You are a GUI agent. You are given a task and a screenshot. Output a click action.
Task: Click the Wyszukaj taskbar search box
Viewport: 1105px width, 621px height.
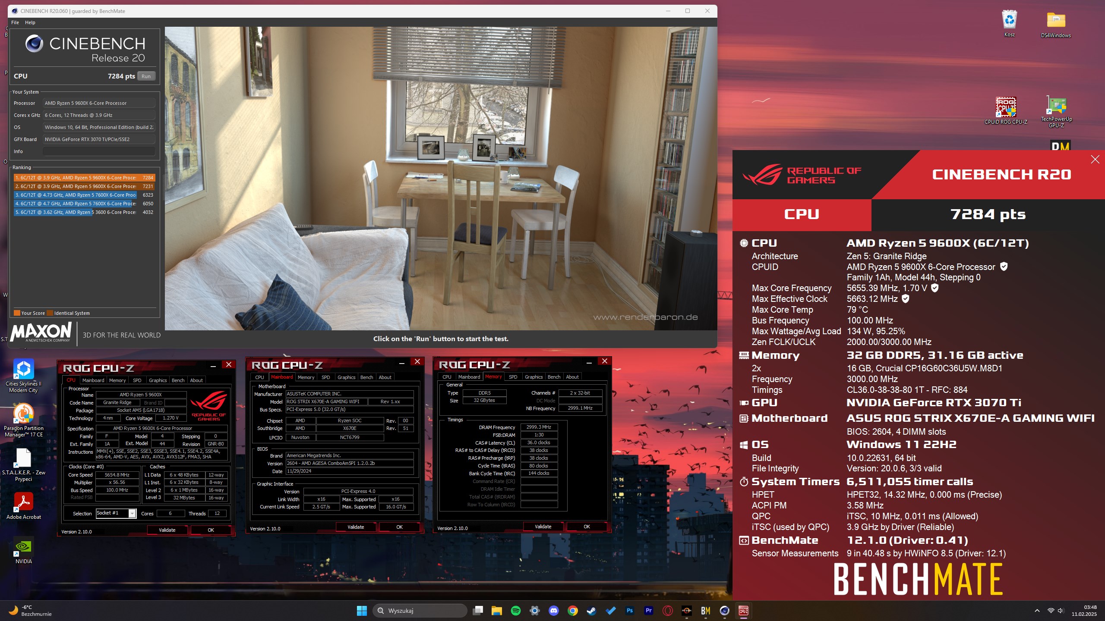tap(420, 611)
